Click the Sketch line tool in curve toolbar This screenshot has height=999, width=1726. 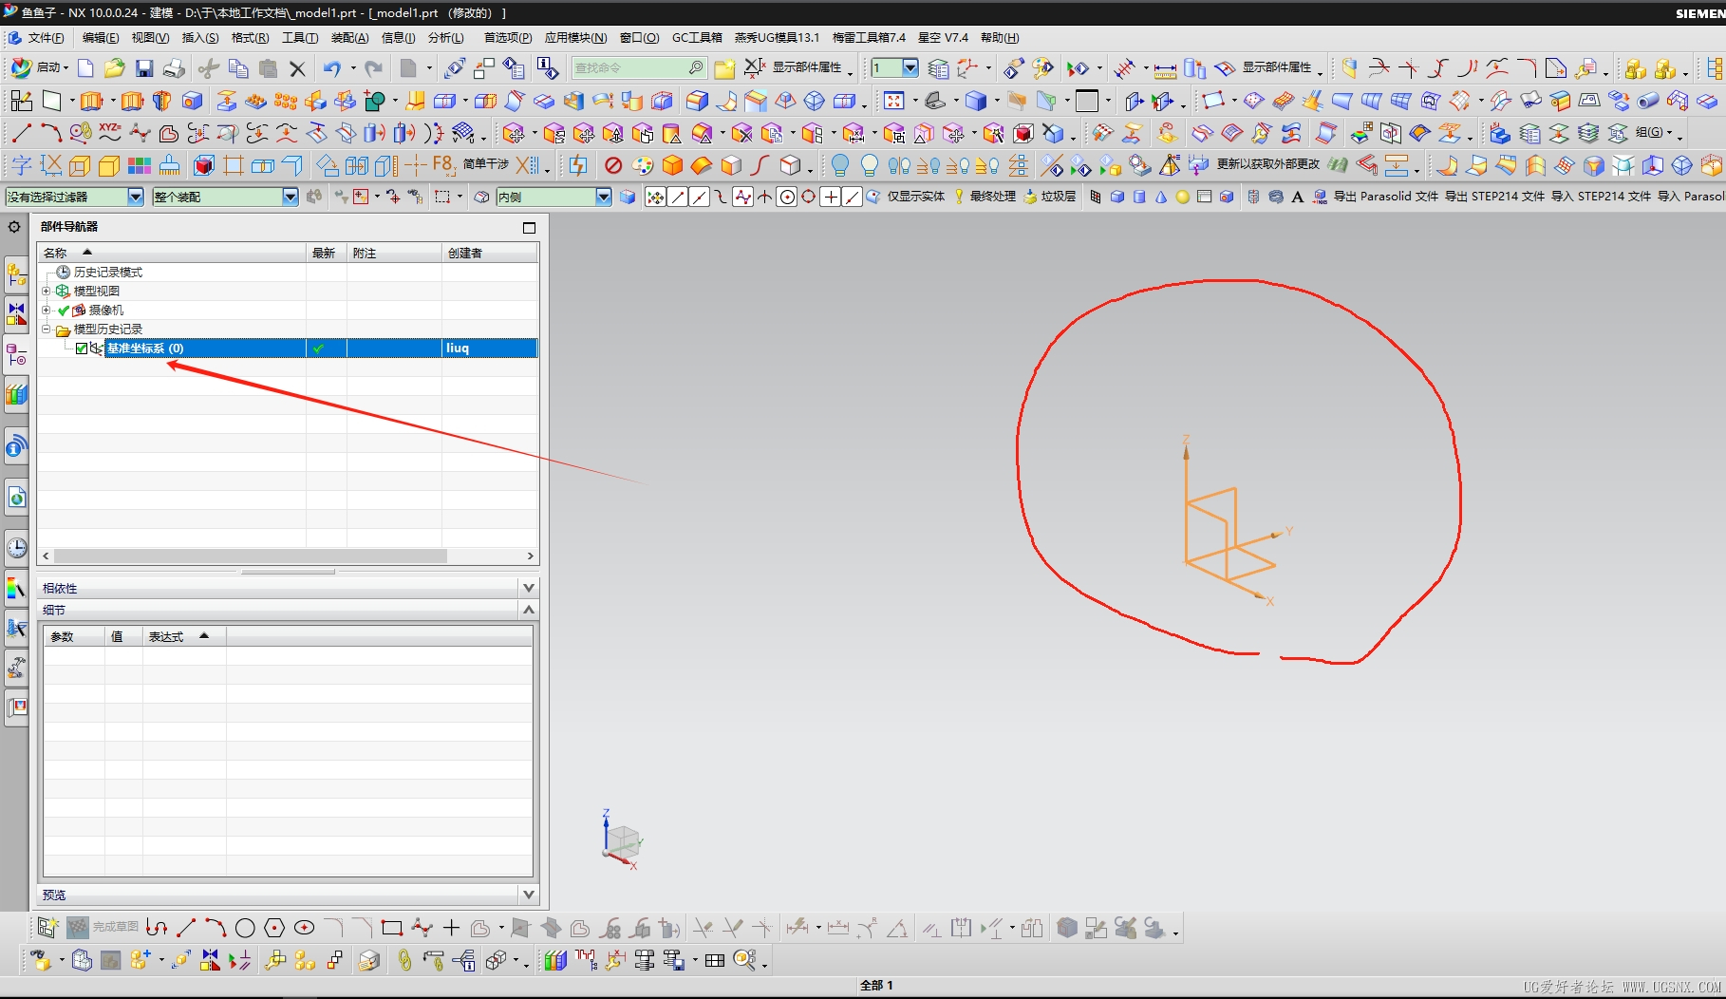click(x=21, y=133)
